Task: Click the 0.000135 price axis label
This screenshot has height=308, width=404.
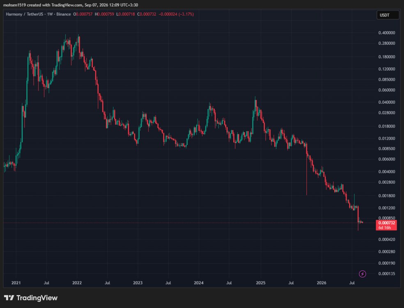Action: 386,274
